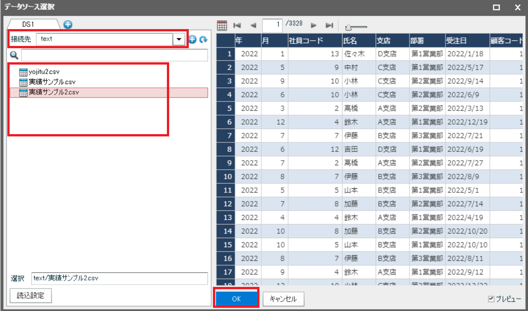Click the magnifier search icon
The image size is (528, 311).
pyautogui.click(x=14, y=55)
